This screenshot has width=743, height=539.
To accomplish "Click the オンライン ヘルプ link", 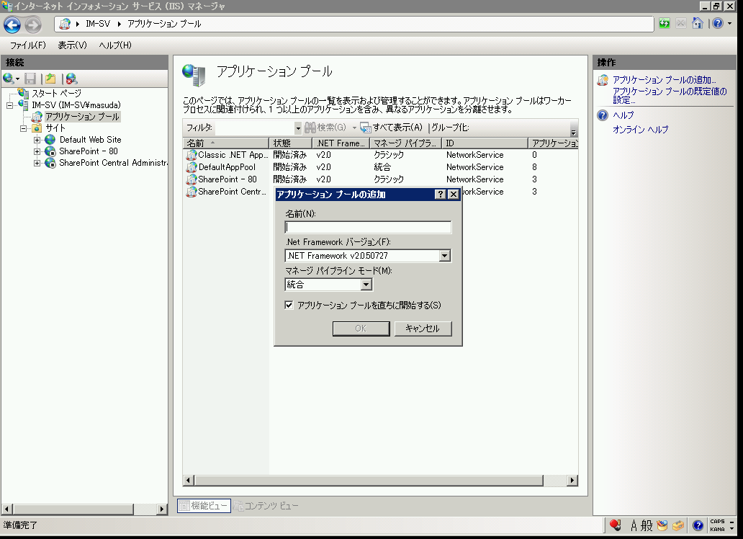I will pyautogui.click(x=640, y=130).
